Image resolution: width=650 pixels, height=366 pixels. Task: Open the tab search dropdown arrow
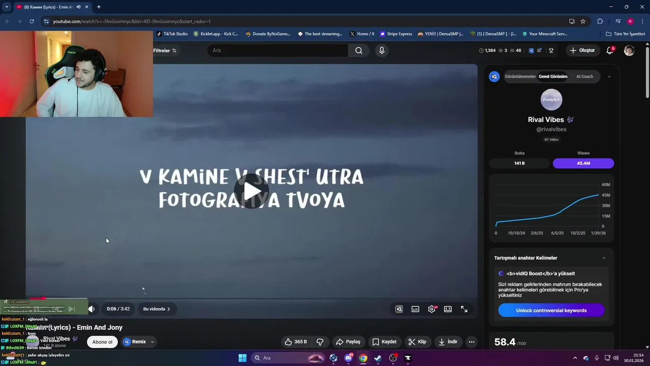pyautogui.click(x=7, y=7)
